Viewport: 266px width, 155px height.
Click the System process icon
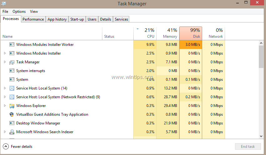click(12, 80)
